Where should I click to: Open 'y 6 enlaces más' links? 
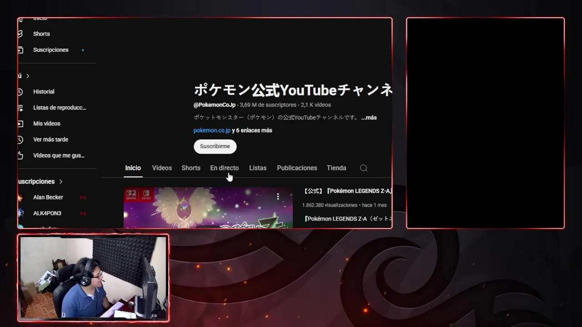coord(252,130)
